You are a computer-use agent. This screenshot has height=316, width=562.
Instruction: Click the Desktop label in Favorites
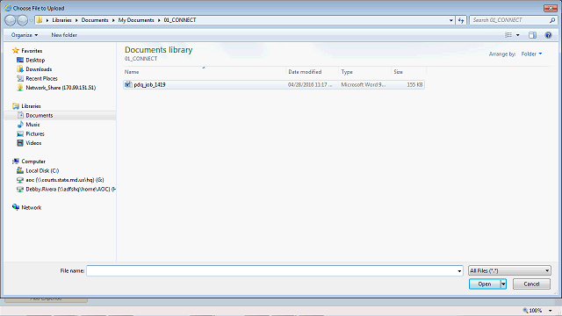(35, 61)
